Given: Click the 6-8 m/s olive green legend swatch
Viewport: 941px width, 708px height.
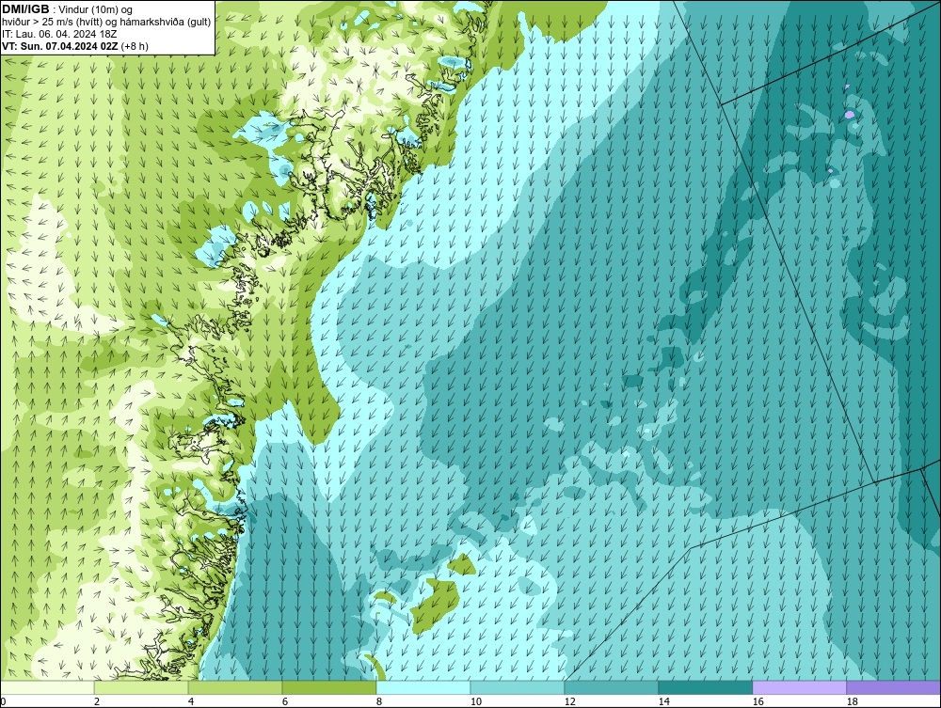Looking at the screenshot, I should tap(329, 687).
